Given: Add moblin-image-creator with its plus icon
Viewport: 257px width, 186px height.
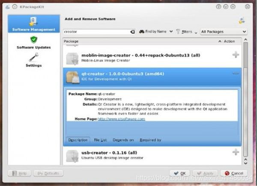Looking at the screenshot, I should coord(236,55).
